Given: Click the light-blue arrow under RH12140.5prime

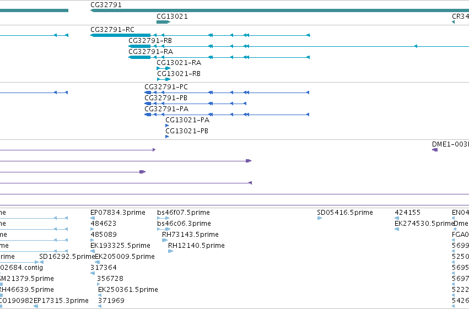Looking at the screenshot, I should click(170, 251).
